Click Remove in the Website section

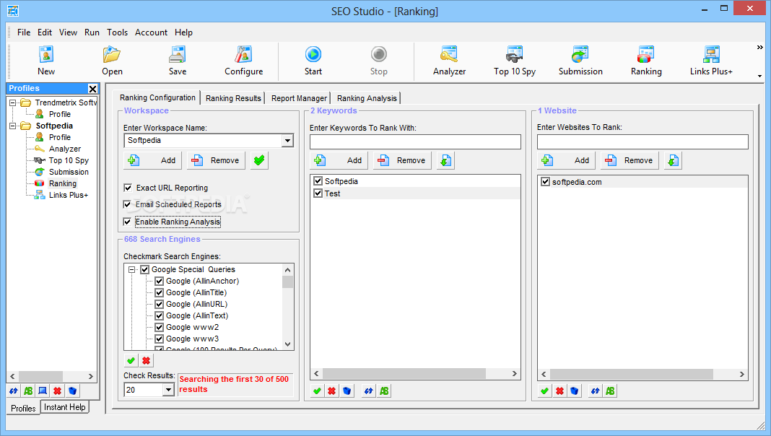coord(630,160)
